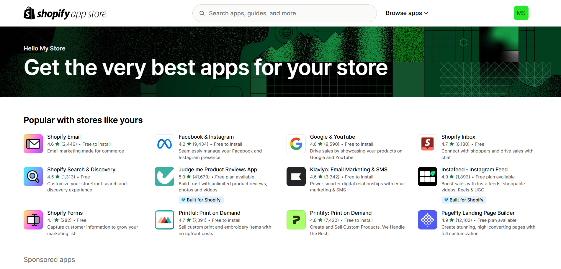Expand the Browse apps dropdown
Viewport: 561px width, 269px height.
pos(407,13)
